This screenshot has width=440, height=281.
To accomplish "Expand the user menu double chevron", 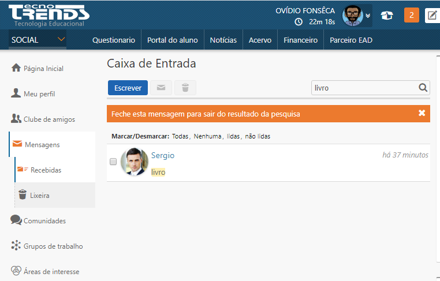I will (x=368, y=16).
